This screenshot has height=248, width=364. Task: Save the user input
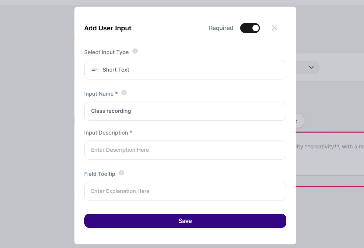[x=185, y=221]
